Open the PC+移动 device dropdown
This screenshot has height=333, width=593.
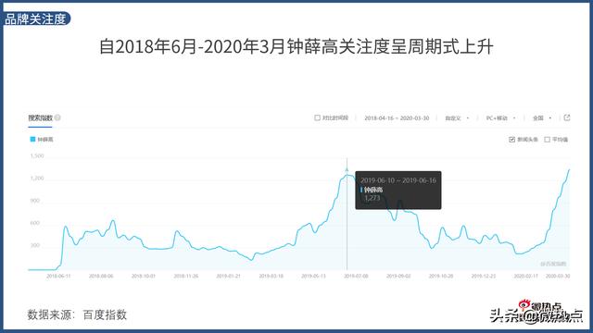500,118
